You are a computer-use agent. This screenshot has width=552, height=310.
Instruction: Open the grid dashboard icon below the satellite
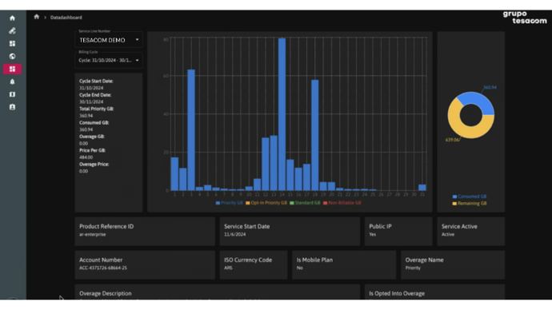click(12, 44)
